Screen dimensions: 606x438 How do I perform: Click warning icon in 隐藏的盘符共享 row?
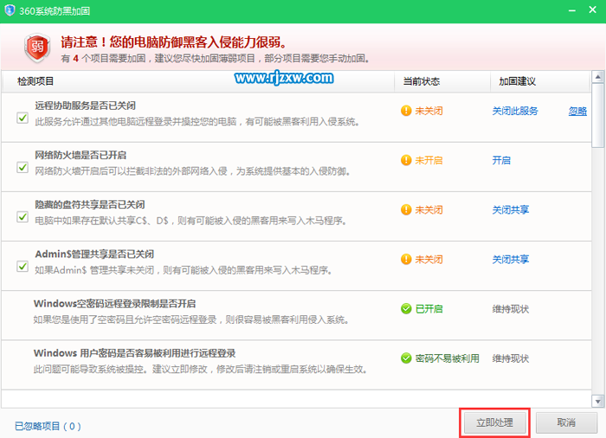coord(406,210)
